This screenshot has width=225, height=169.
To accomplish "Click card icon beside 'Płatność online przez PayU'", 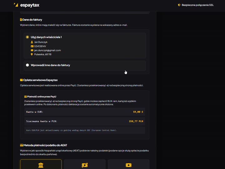I will [x=25, y=97].
